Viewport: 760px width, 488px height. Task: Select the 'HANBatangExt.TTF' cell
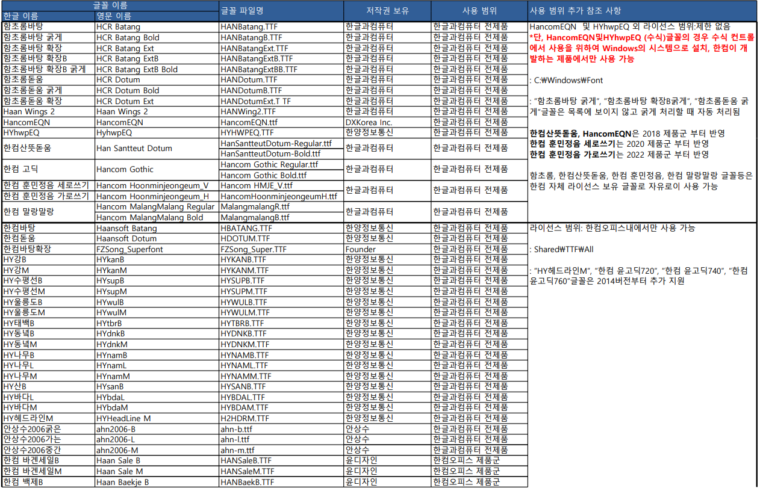click(x=281, y=48)
